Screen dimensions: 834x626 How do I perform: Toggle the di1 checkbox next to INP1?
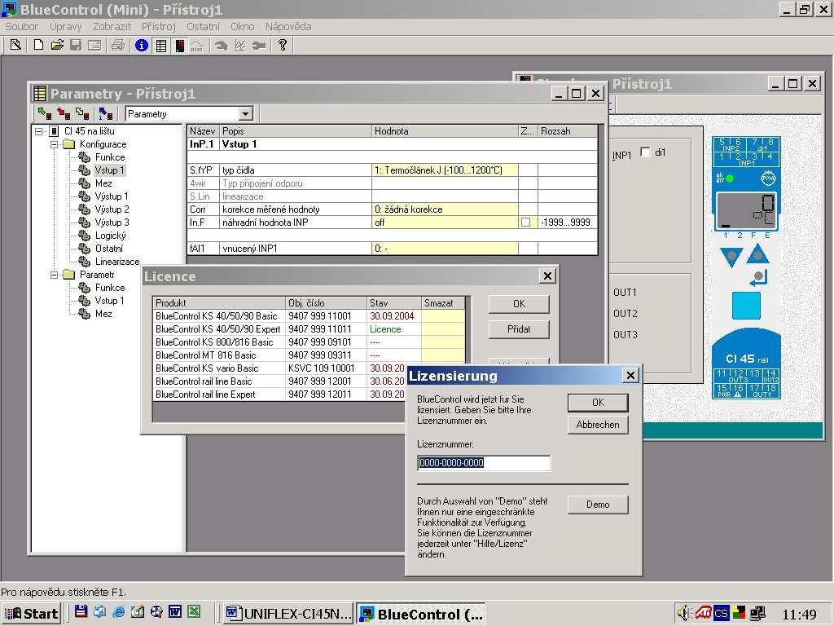pos(645,152)
